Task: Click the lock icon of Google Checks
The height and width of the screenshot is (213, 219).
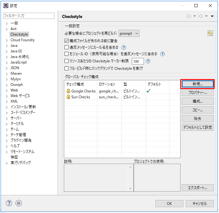Action: click(x=68, y=91)
